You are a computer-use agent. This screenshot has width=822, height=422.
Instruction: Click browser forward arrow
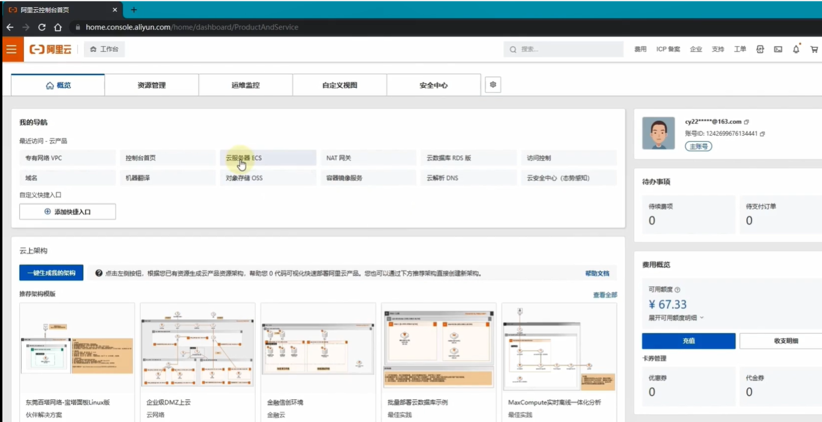[x=25, y=27]
